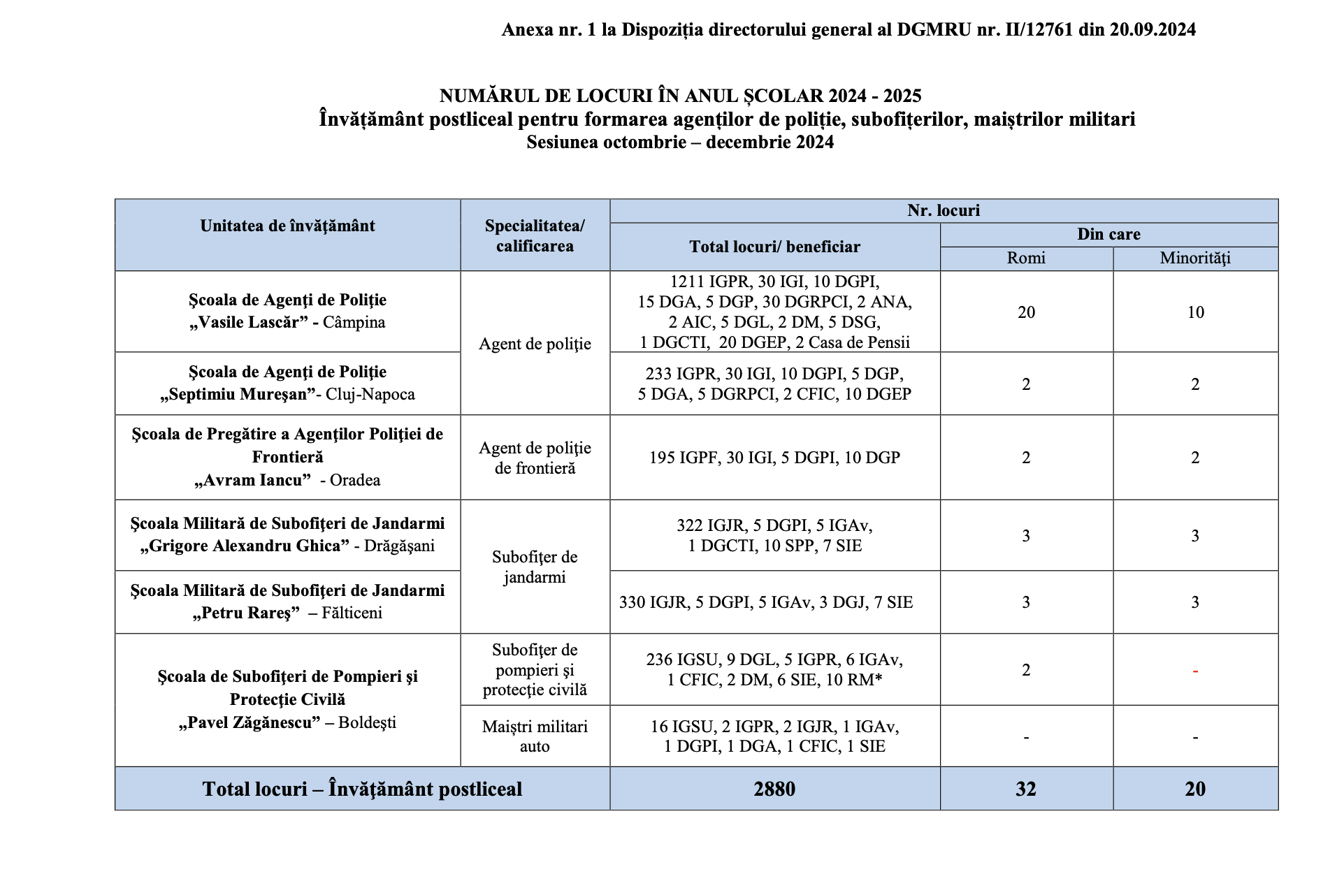The height and width of the screenshot is (874, 1344).
Task: Click the 'Septimiu Mureșan' Cluj-Napoca cell
Action: coord(287,383)
